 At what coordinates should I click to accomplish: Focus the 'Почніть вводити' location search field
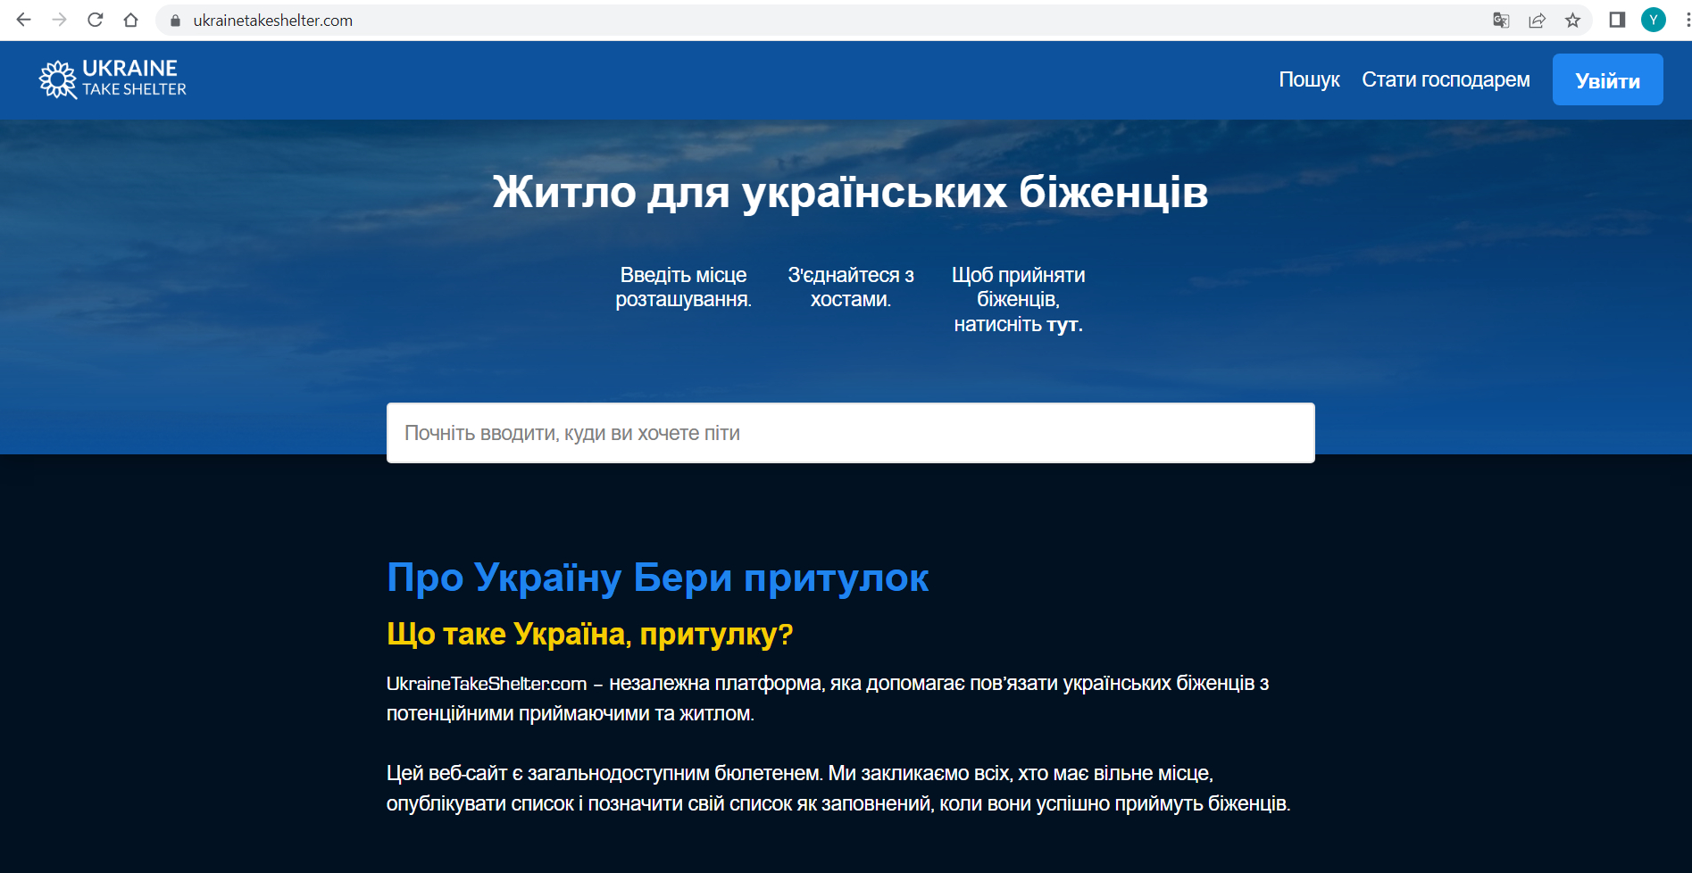point(850,433)
